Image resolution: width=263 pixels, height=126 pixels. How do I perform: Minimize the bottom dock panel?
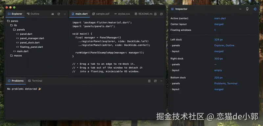[161, 81]
